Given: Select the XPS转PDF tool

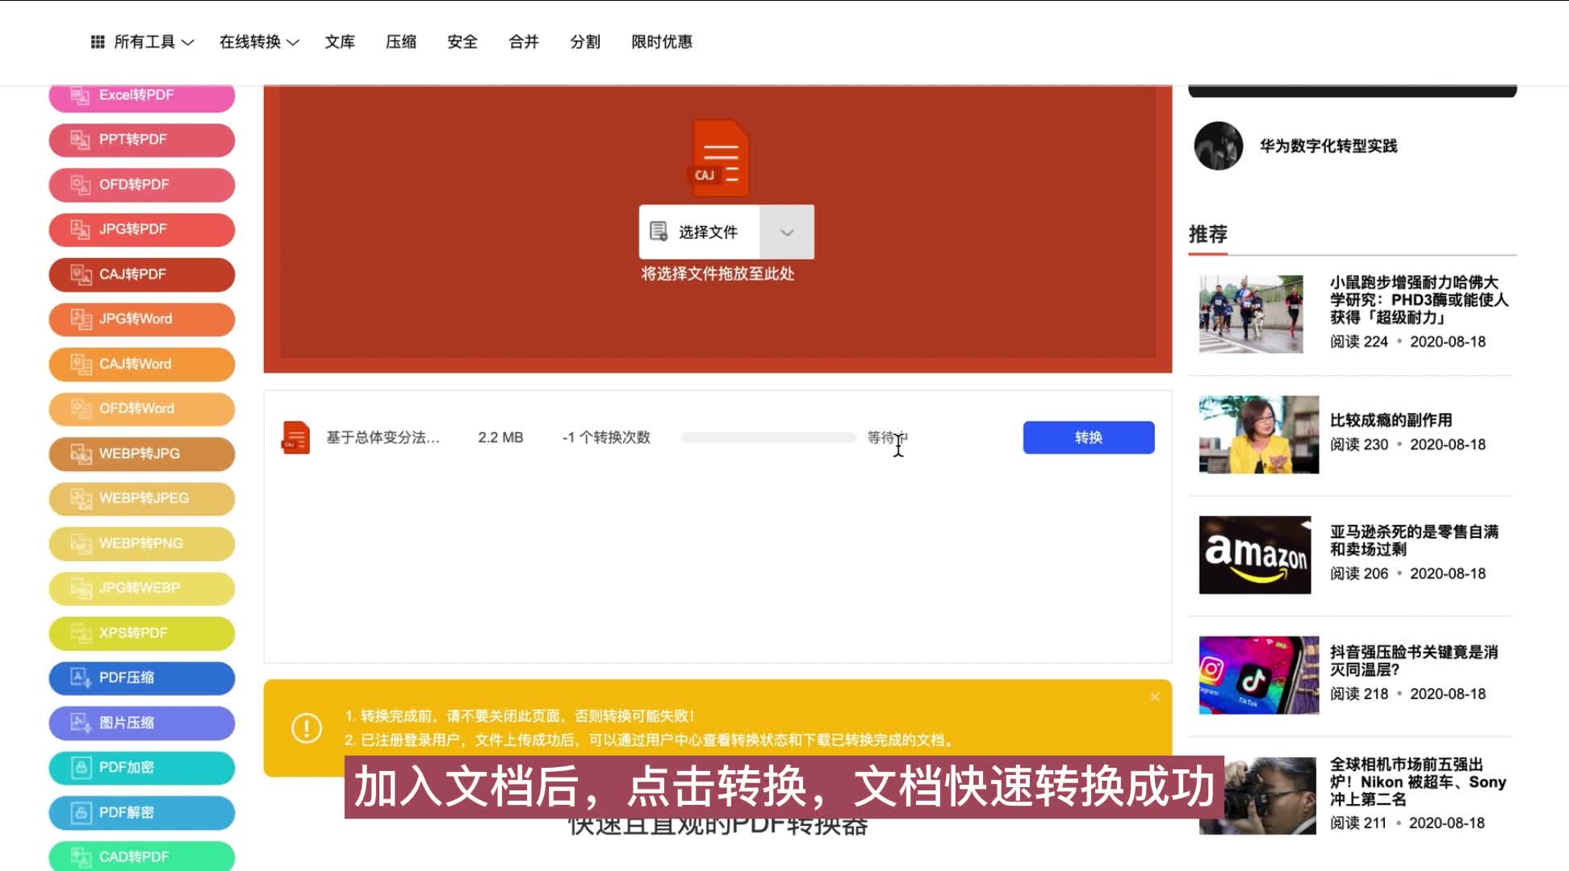Looking at the screenshot, I should (141, 632).
